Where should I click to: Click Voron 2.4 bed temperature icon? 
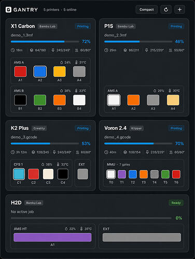[x=171, y=152]
